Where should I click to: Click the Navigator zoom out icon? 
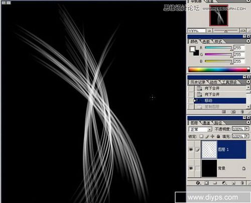209,31
